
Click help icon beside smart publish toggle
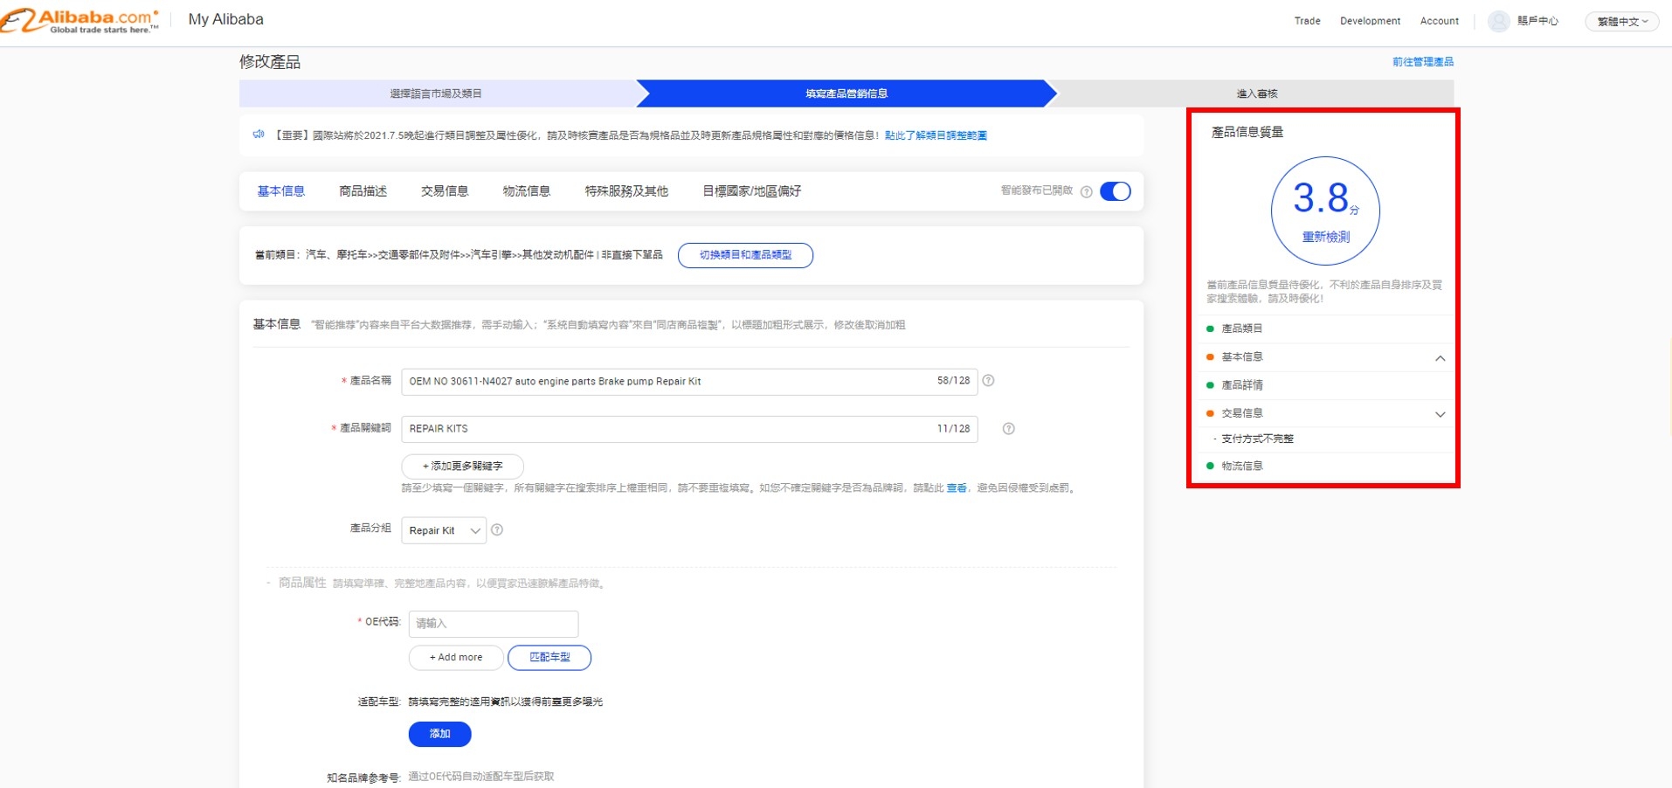point(1086,192)
